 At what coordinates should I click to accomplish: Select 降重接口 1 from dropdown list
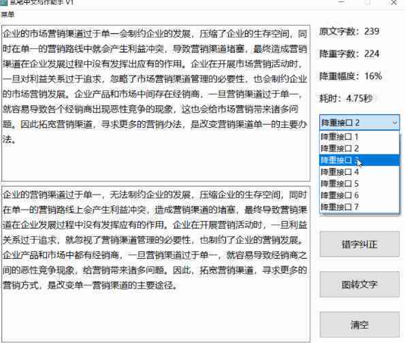click(x=359, y=137)
